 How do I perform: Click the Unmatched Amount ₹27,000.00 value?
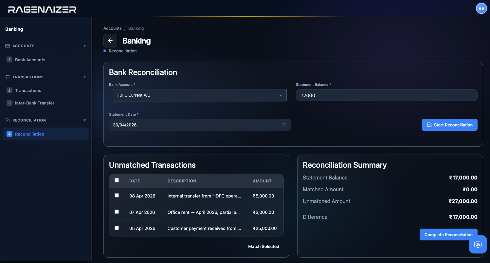coord(463,201)
